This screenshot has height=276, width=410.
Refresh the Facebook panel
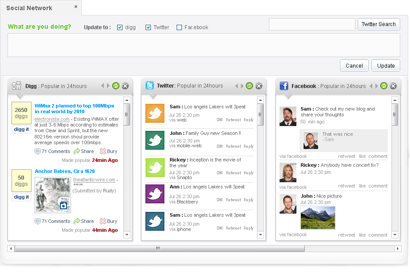tap(384, 86)
